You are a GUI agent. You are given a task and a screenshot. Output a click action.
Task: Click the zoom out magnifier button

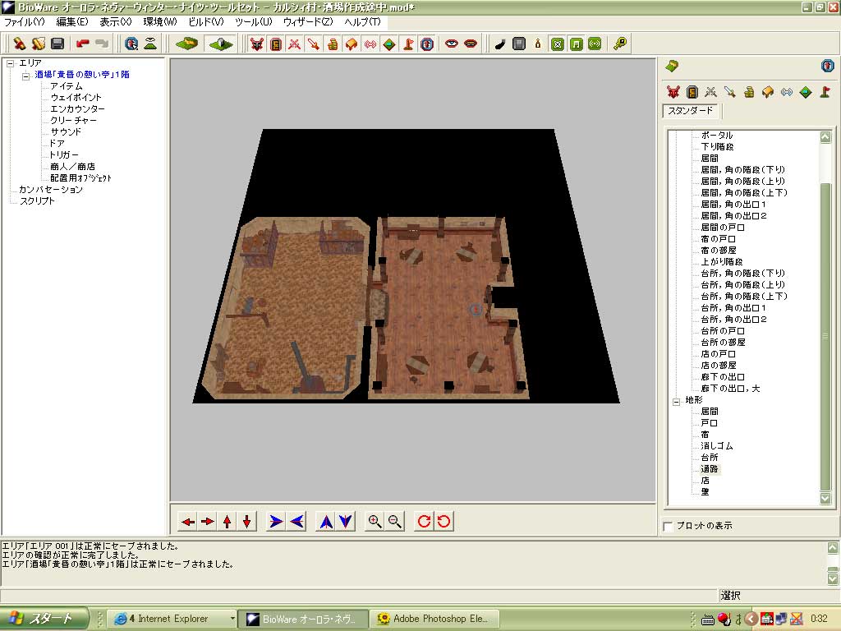pos(395,521)
